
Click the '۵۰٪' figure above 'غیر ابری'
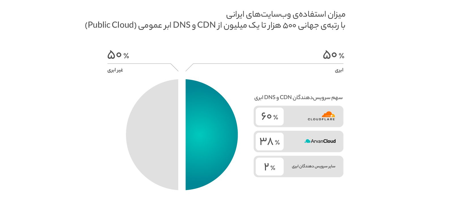click(x=118, y=55)
